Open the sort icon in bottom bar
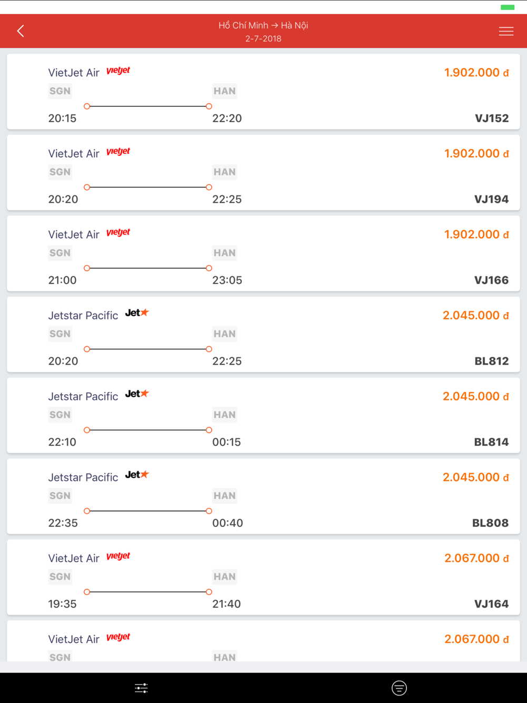 pos(399,688)
